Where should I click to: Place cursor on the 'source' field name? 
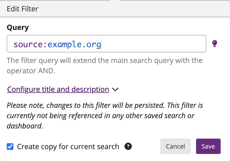(28, 44)
